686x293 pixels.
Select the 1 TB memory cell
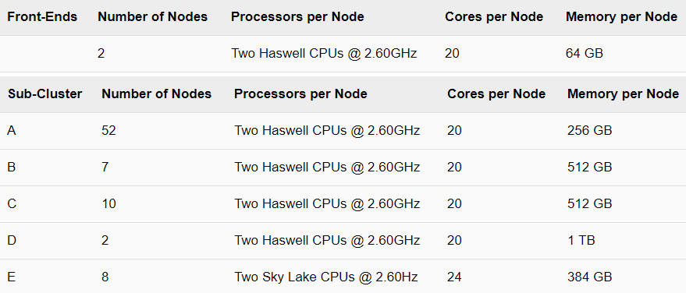(581, 240)
